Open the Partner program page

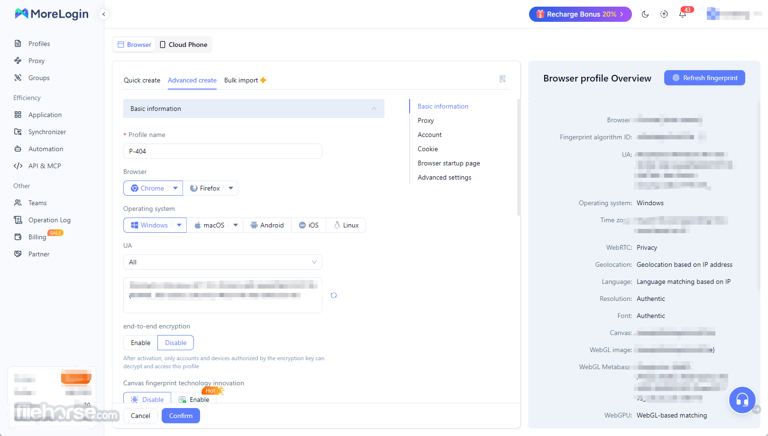(x=39, y=254)
